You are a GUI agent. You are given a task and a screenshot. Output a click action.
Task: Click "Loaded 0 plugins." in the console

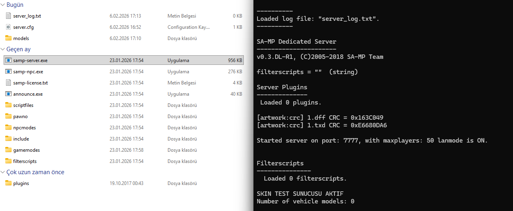point(291,102)
